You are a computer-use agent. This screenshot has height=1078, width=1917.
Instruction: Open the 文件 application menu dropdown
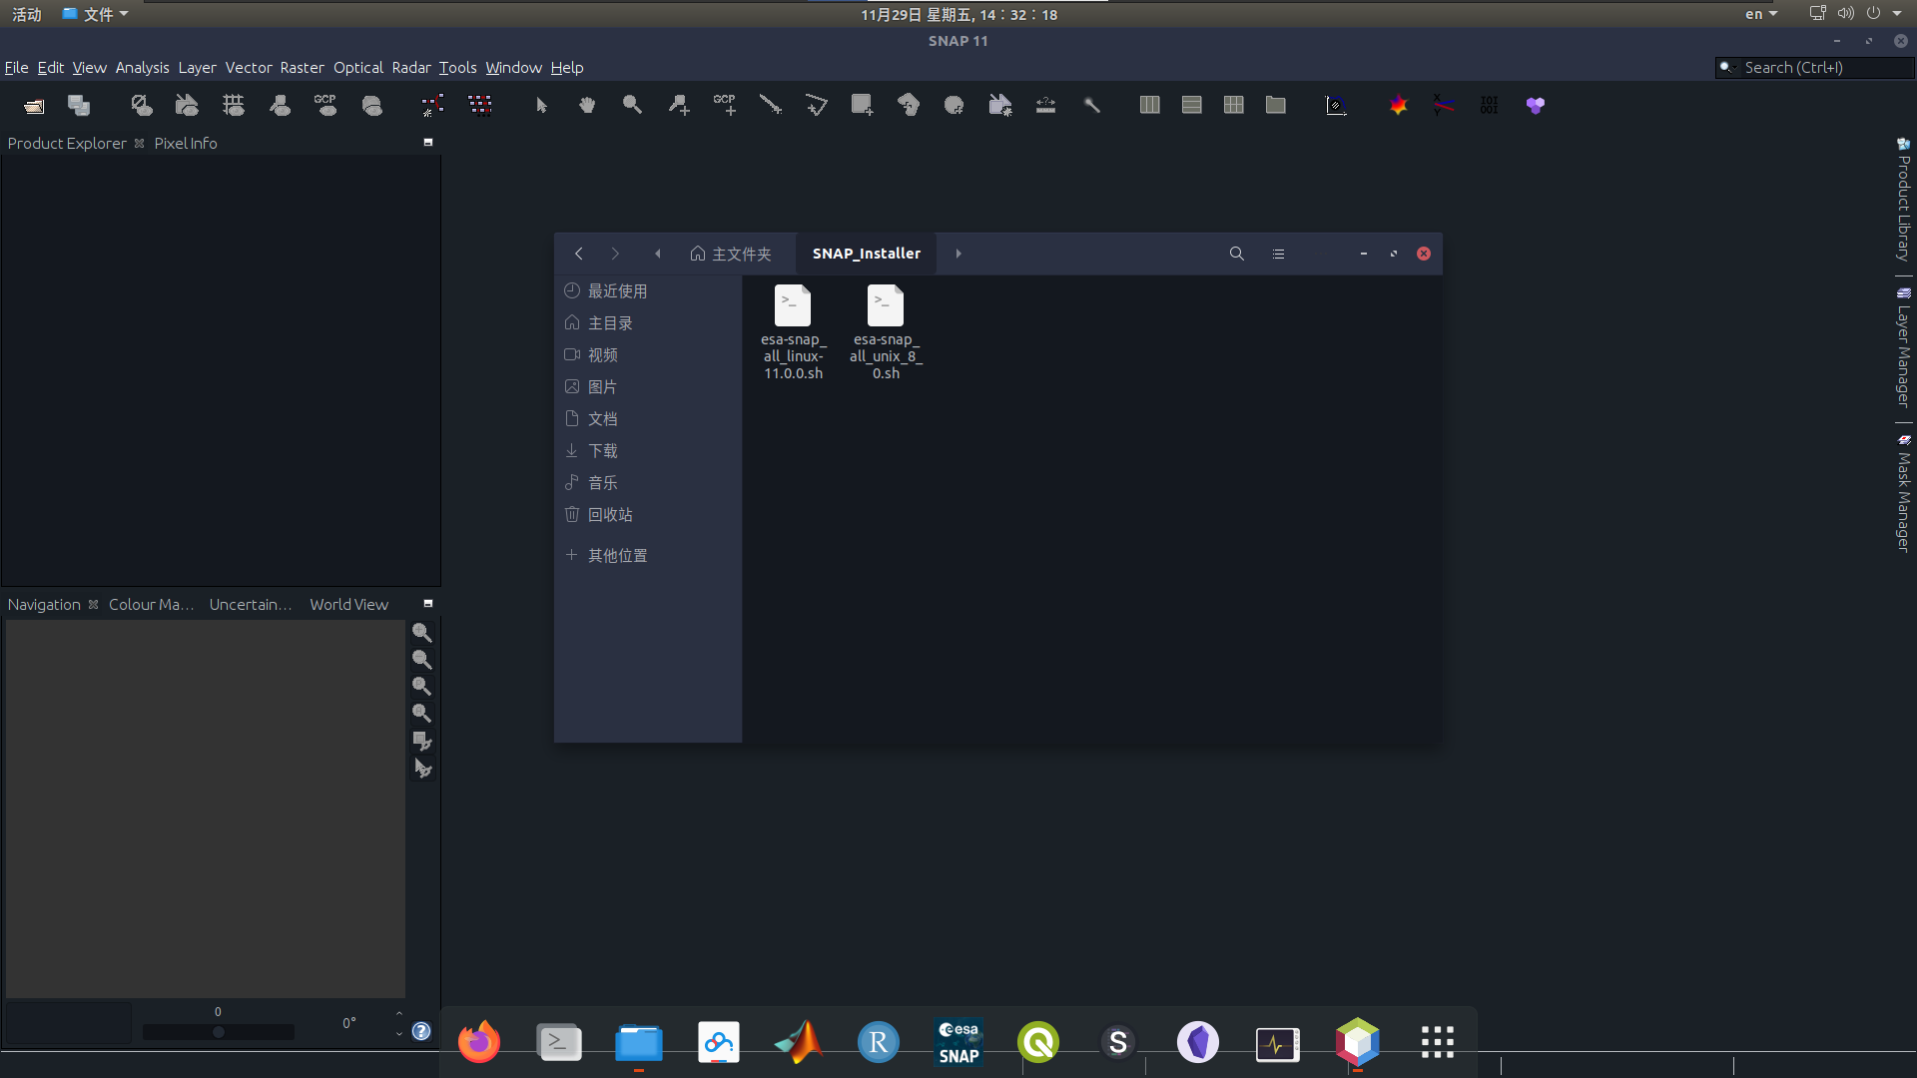pos(96,14)
